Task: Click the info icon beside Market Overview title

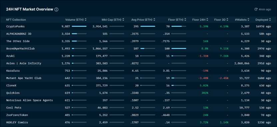Action: (56, 10)
